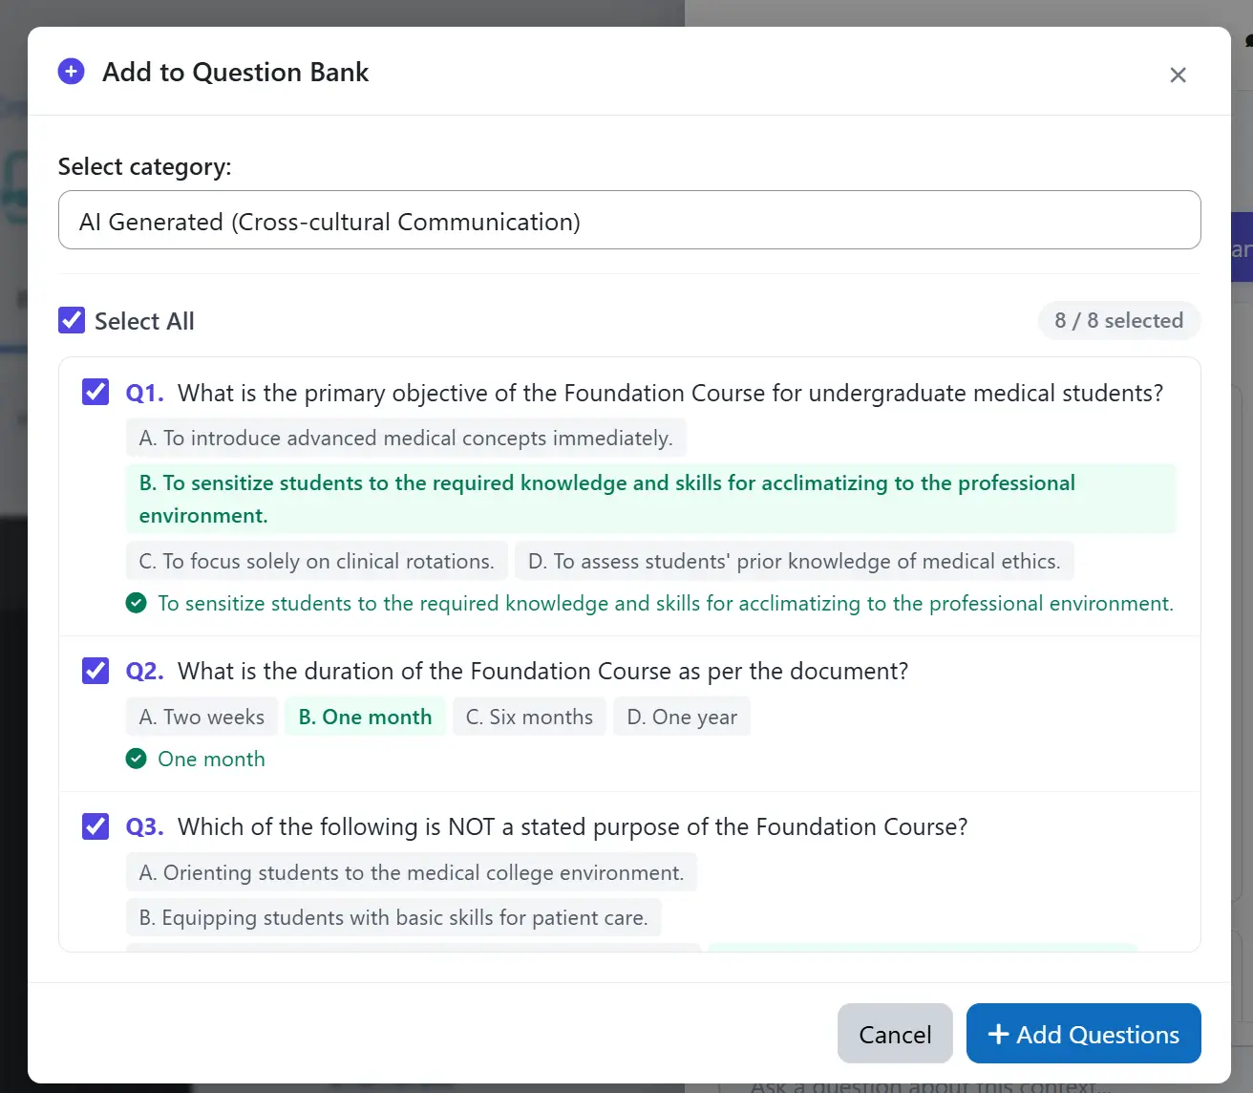Click the 8 / 8 selected badge
Image resolution: width=1253 pixels, height=1093 pixels.
coord(1118,320)
